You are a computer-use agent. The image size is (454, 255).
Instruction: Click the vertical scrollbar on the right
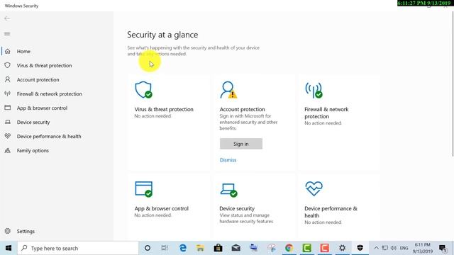(453, 84)
